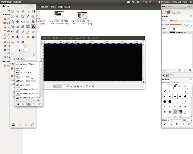Select the Pencil tool

(23, 32)
